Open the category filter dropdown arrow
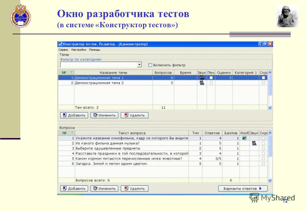 coord(139,65)
